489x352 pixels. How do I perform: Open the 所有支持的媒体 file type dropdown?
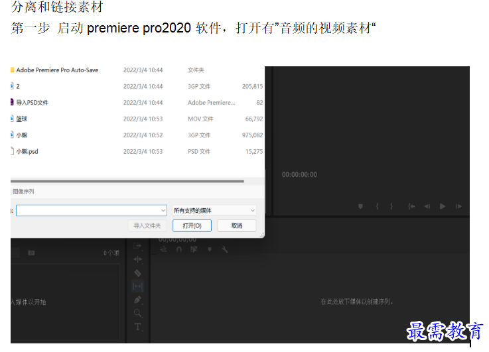[x=214, y=211]
